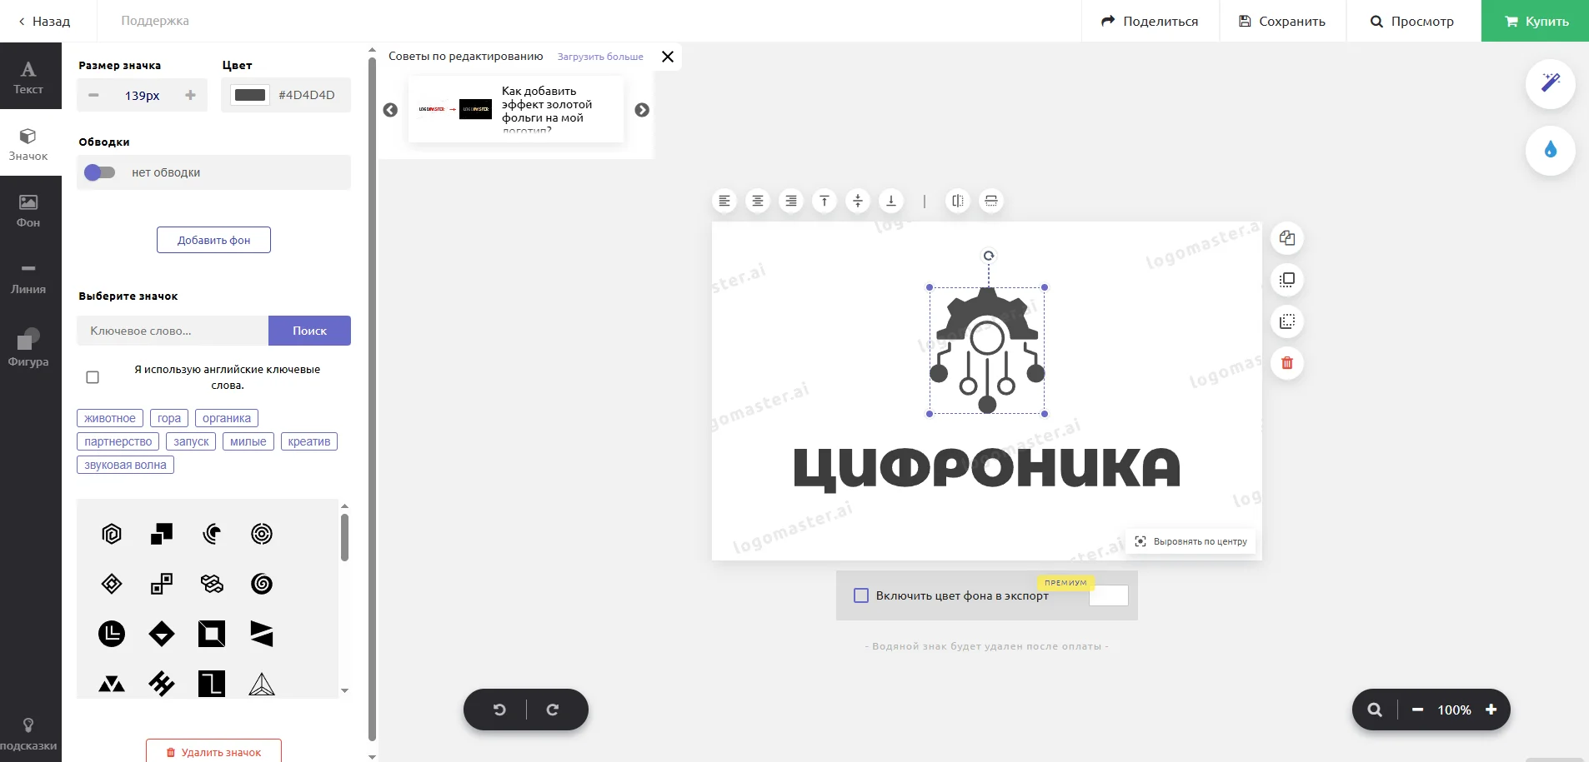Increase icon size with plus
1589x762 pixels.
click(x=190, y=95)
